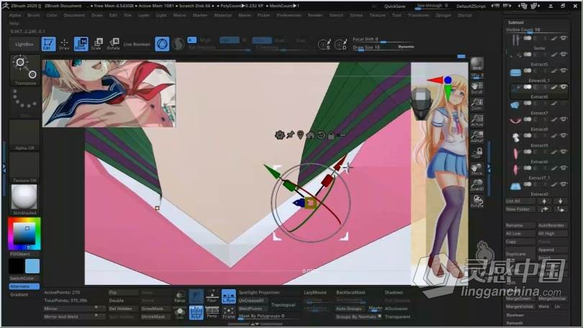This screenshot has width=583, height=328.
Task: Click the Frame button
Action: click(229, 312)
